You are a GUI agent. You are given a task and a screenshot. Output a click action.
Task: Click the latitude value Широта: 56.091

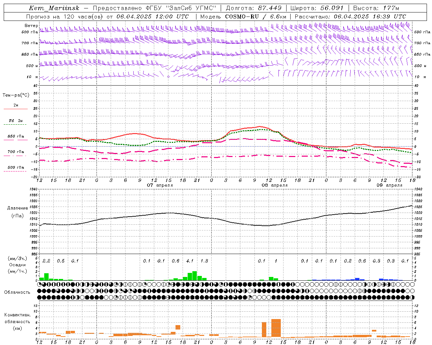click(x=317, y=8)
